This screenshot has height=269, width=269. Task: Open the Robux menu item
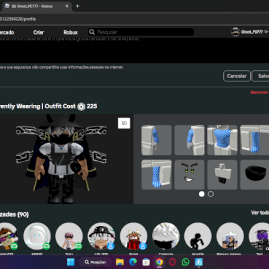(71, 32)
